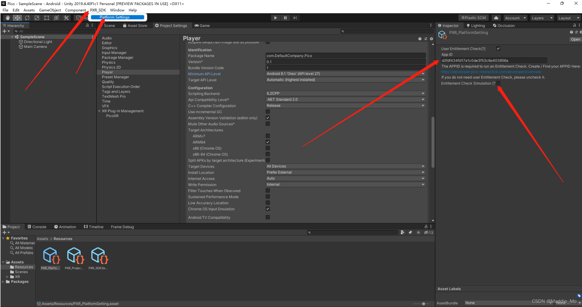Screen dimensions: 582x307
Task: Click App ID input field
Action: (x=494, y=60)
